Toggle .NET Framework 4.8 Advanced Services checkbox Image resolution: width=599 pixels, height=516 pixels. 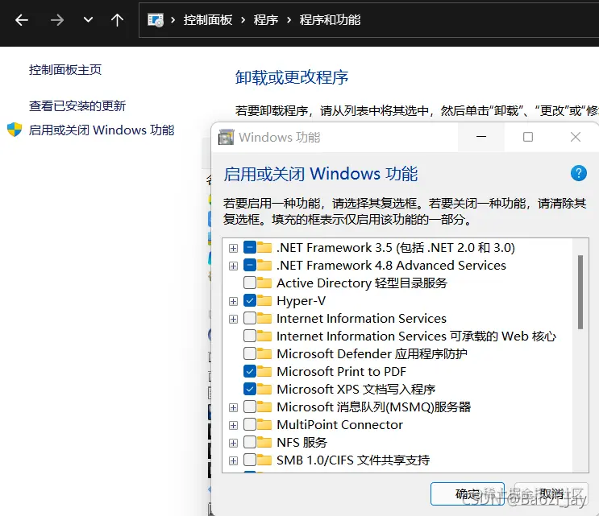click(250, 265)
